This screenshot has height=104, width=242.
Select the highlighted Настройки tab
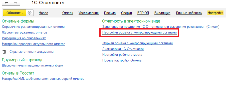215,13
